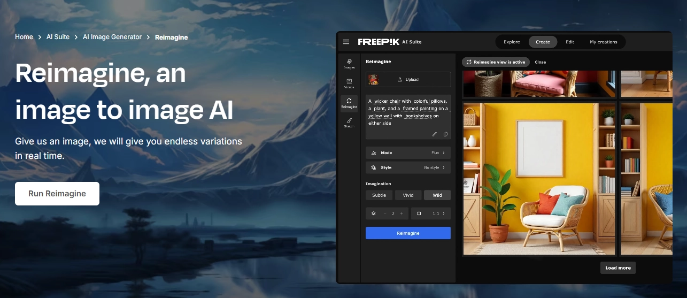Expand the Mode Flux option

click(408, 152)
